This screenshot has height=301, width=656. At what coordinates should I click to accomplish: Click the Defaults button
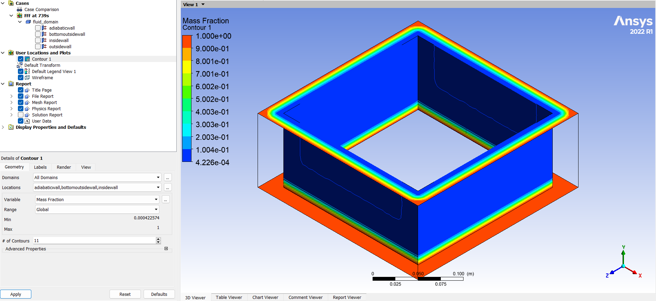(159, 294)
